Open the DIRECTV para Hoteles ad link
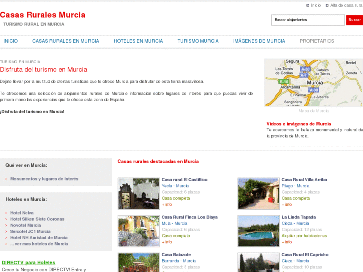This screenshot has height=272, width=363. coord(28,263)
